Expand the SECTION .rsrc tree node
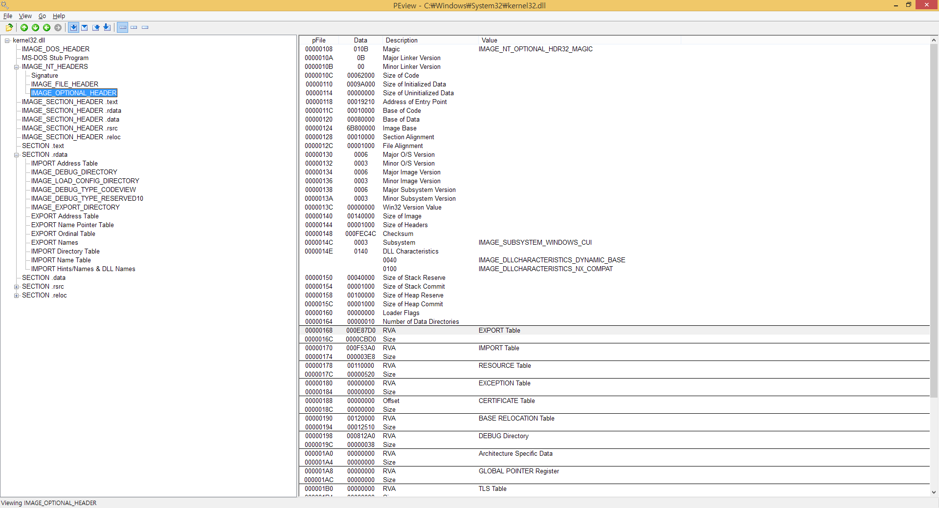Image resolution: width=939 pixels, height=508 pixels. 16,287
